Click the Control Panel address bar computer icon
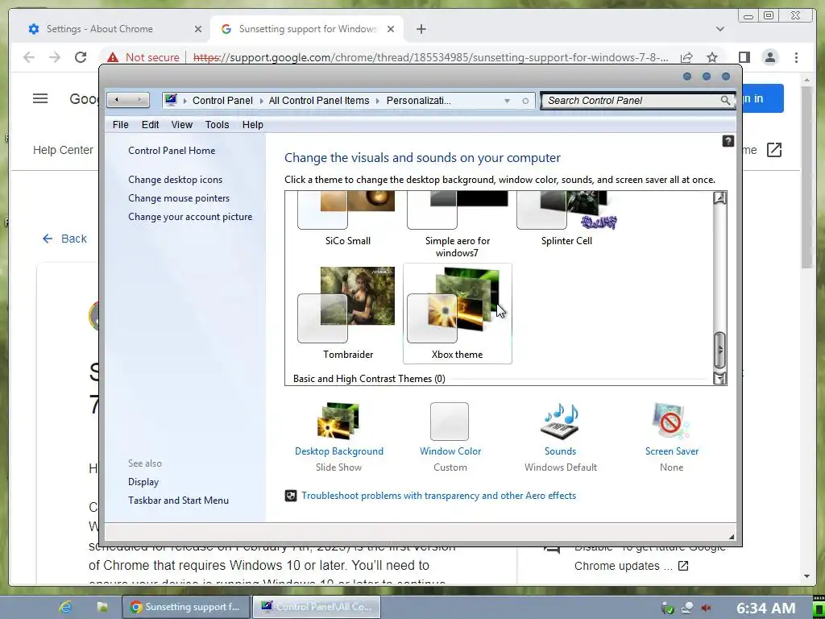The width and height of the screenshot is (825, 619). [x=171, y=100]
